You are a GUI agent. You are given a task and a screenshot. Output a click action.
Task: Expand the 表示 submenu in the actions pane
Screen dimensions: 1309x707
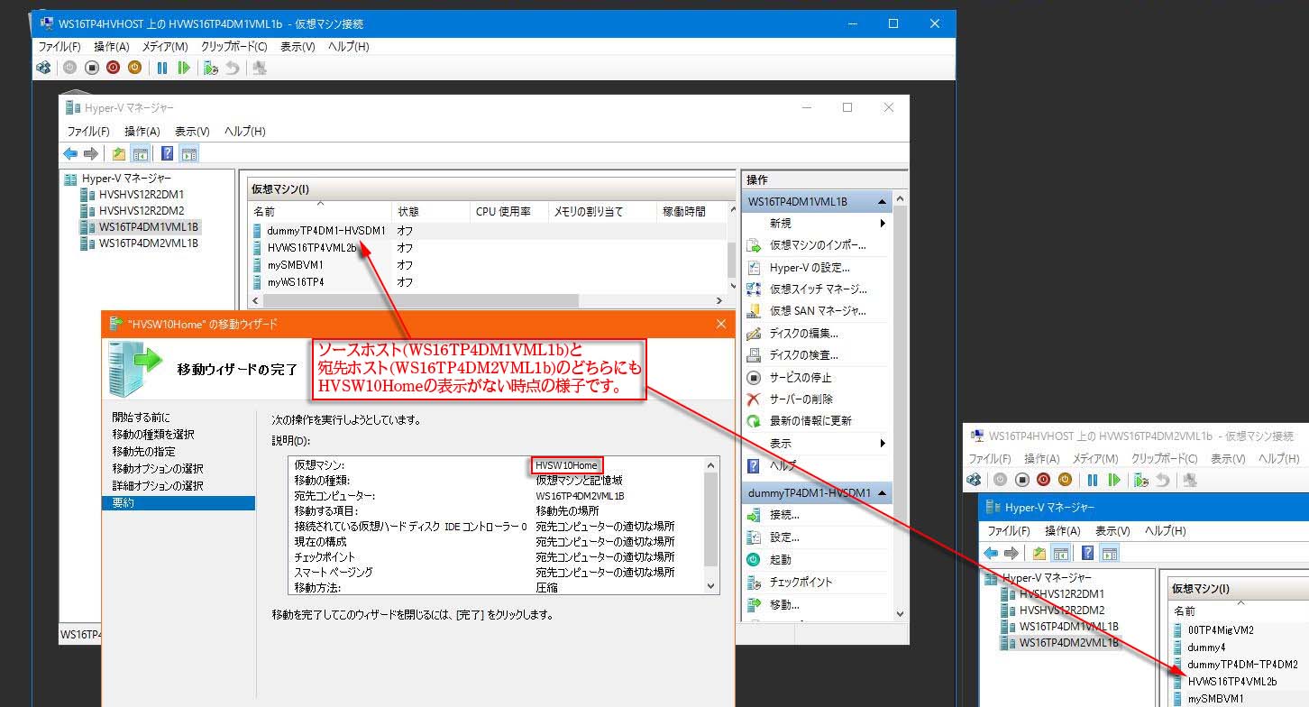[x=883, y=443]
